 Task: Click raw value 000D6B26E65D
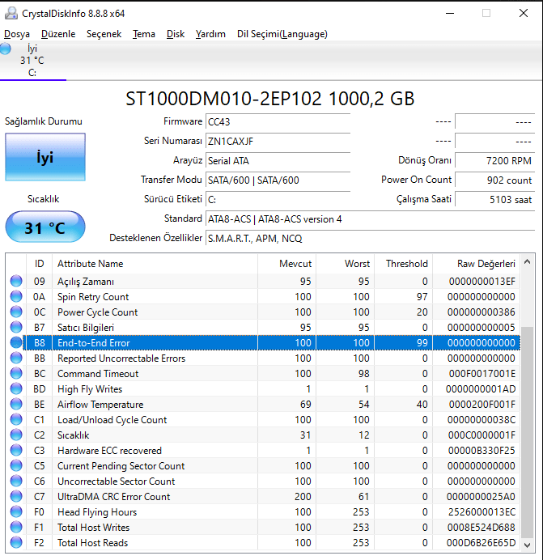[x=481, y=542]
